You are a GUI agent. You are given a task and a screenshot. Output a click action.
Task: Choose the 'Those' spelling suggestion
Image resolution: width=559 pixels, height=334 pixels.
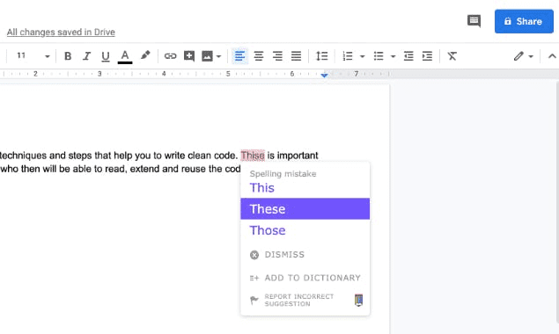[x=305, y=230]
